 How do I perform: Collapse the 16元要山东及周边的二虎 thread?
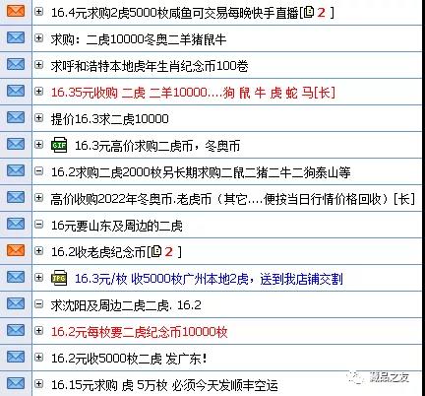(x=39, y=224)
